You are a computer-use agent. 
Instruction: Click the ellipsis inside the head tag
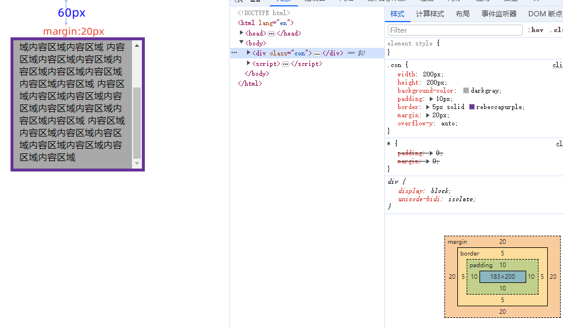272,34
